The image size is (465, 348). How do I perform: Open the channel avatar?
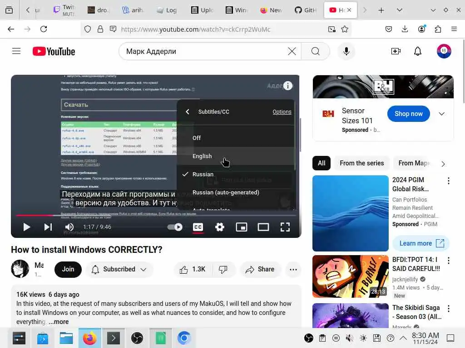pyautogui.click(x=20, y=269)
